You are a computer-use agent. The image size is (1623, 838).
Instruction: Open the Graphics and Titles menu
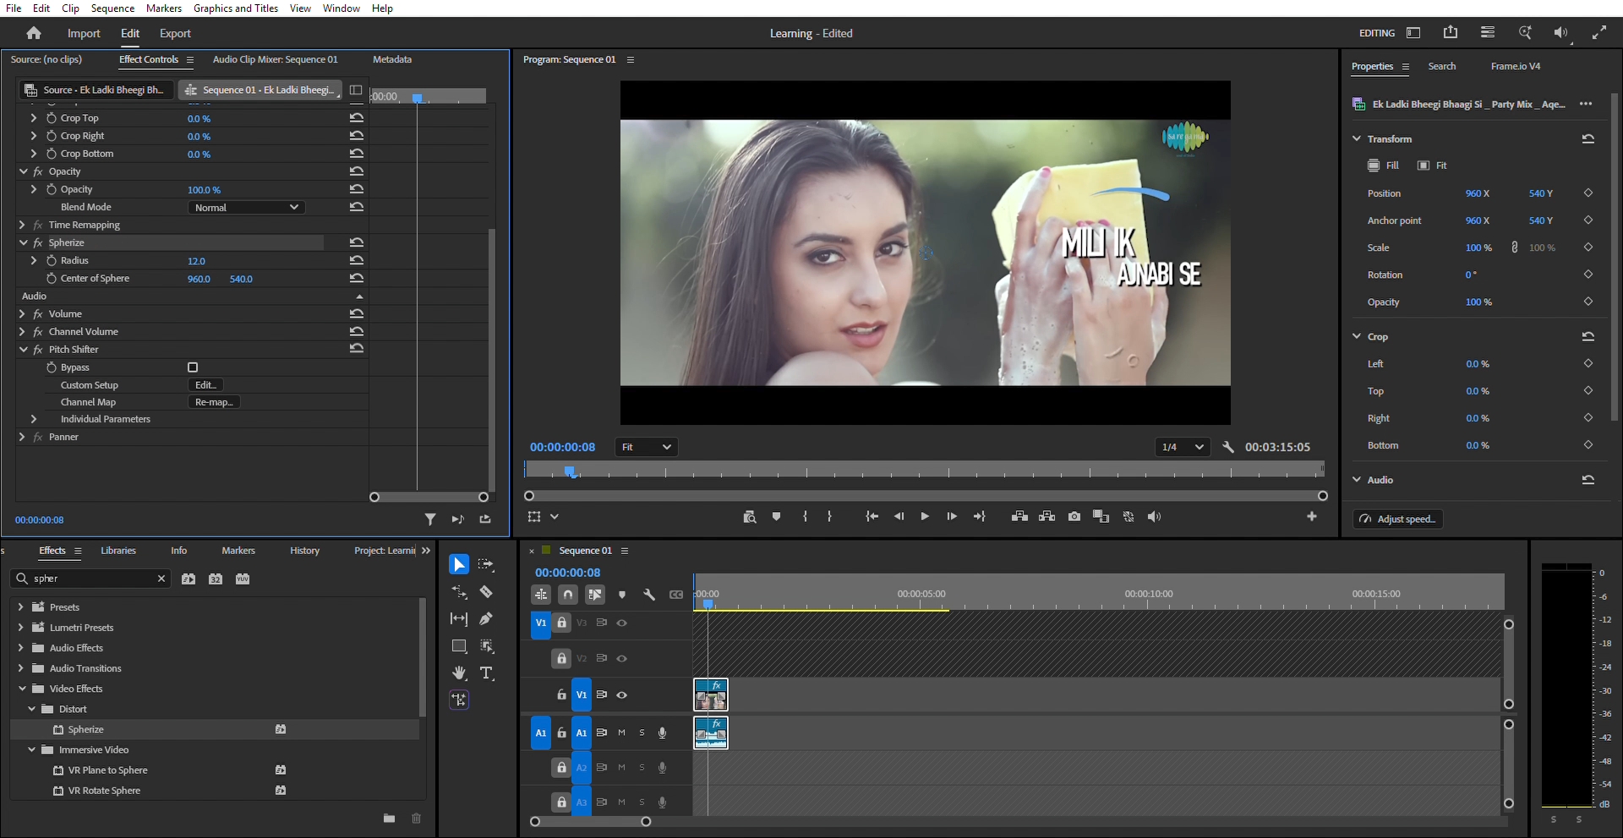coord(236,8)
